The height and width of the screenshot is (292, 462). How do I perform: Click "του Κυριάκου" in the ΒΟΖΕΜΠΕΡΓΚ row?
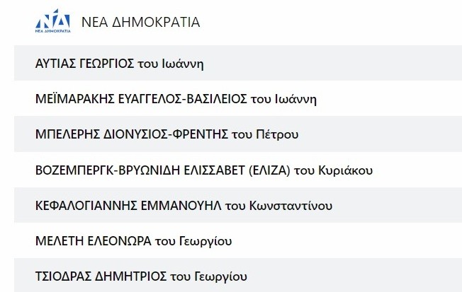pos(333,170)
